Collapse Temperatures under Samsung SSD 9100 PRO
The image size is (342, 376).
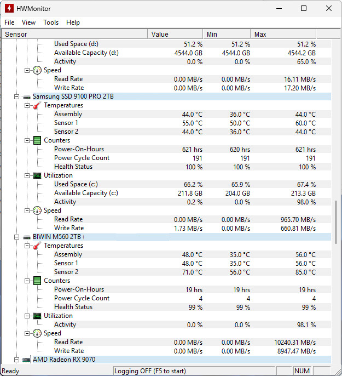click(27, 105)
